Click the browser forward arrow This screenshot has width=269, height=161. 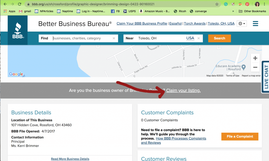pyautogui.click(x=12, y=4)
